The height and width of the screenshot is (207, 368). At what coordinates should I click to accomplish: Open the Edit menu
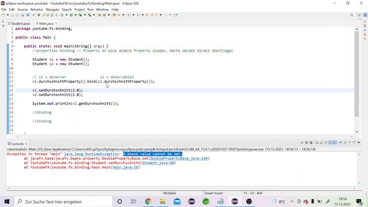pyautogui.click(x=11, y=10)
